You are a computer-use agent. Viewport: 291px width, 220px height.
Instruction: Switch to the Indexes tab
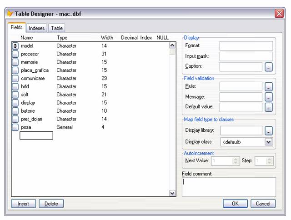point(37,28)
